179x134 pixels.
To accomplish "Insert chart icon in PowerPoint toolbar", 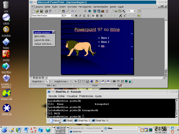I will 103,11.
